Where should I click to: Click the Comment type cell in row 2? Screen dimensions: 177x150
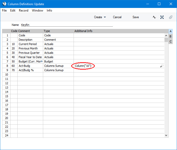58,40
